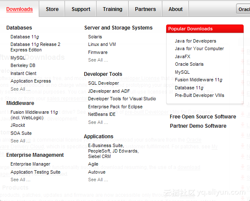Click Enterprise Management heading
This screenshot has width=250, height=201.
tap(35, 155)
